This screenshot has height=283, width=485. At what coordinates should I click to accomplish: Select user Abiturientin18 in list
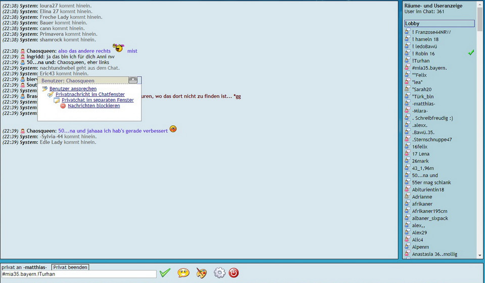[428, 190]
